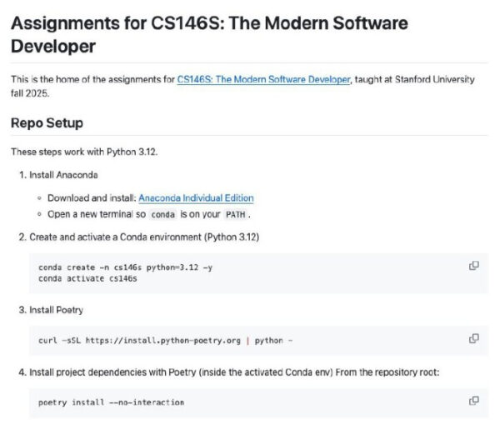Image resolution: width=500 pixels, height=430 pixels.
Task: Click the Install Poetry step text
Action: [x=56, y=310]
